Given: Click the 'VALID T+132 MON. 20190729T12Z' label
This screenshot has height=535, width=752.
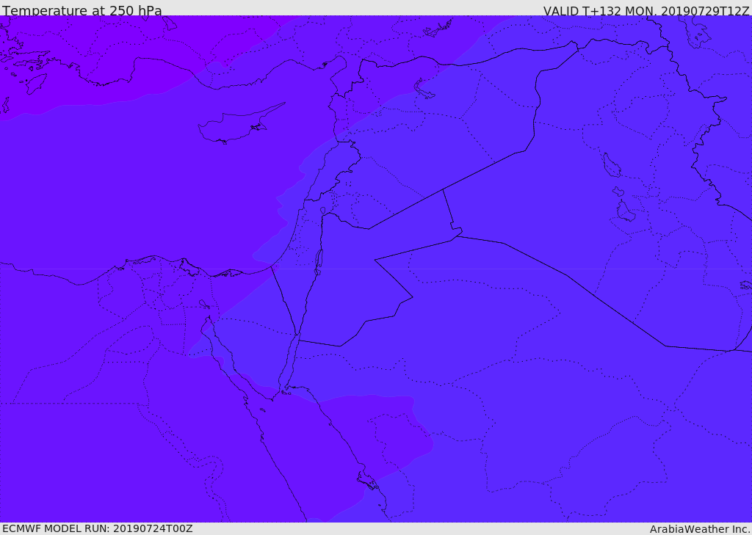Looking at the screenshot, I should click(646, 10).
